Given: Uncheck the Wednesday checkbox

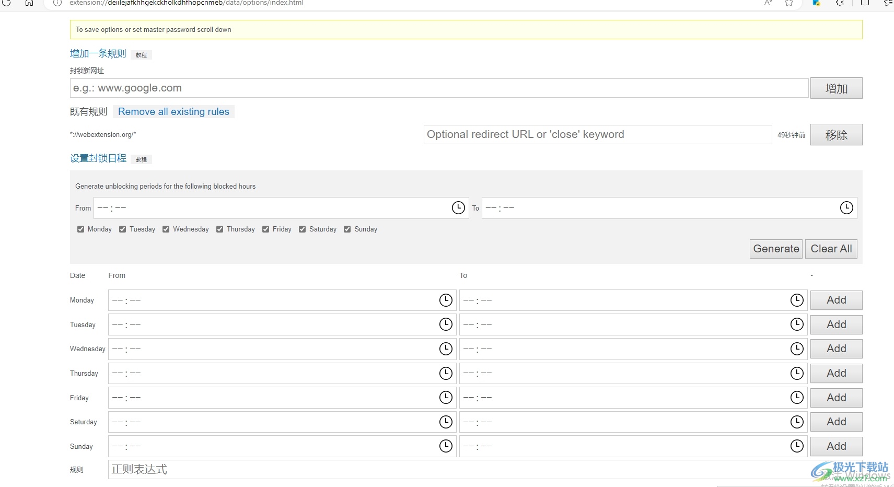Looking at the screenshot, I should (x=166, y=229).
